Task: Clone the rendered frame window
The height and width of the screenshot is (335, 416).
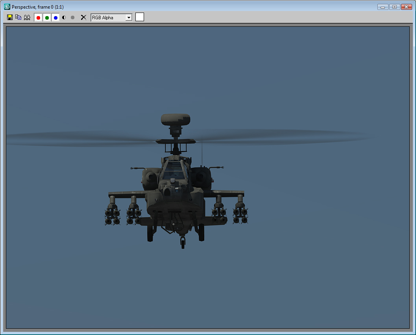Action: [27, 18]
